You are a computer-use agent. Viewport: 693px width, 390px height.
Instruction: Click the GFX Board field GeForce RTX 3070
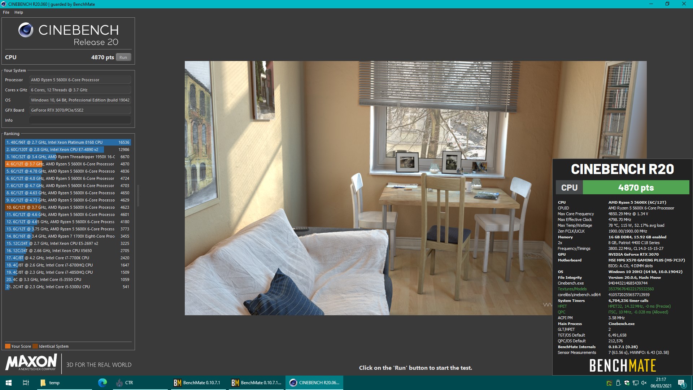(x=80, y=110)
